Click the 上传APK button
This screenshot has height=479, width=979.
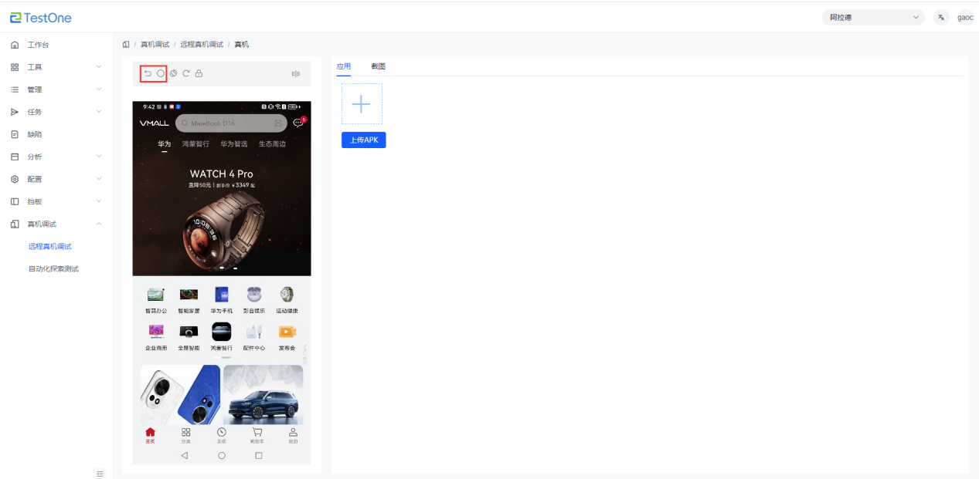click(363, 140)
